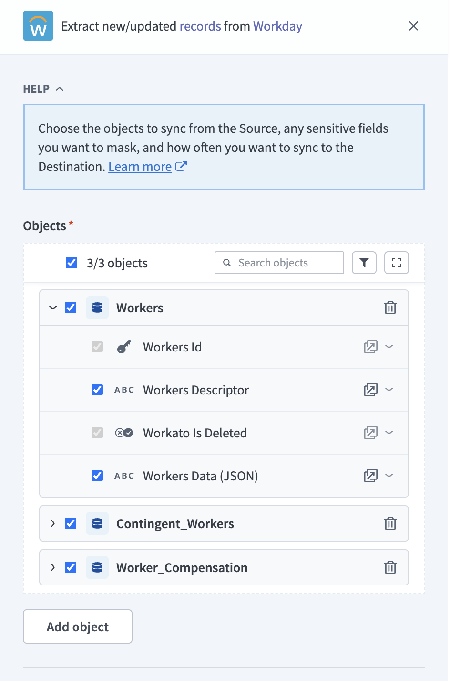Select the Workers Data (JSON) field name
This screenshot has height=681, width=450.
[x=200, y=476]
